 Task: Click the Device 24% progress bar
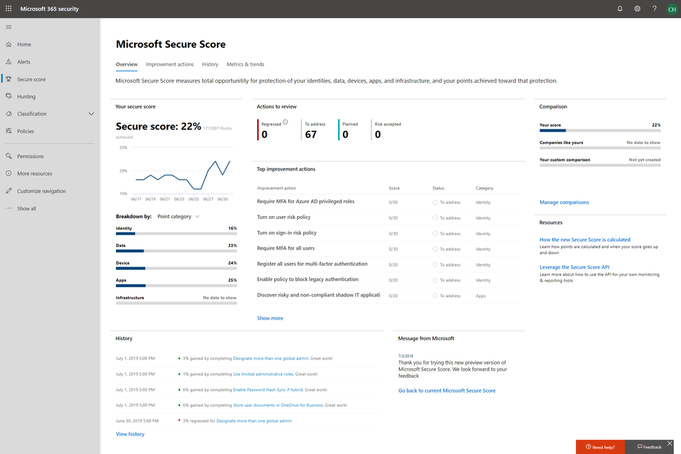coord(176,268)
